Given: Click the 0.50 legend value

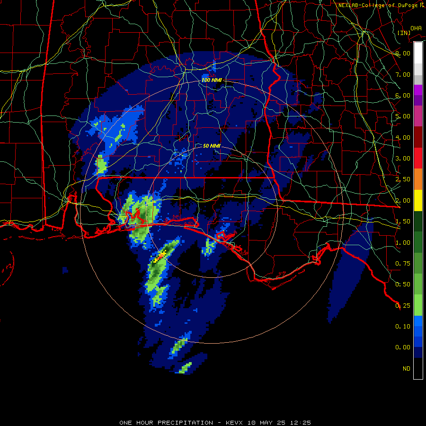Looking at the screenshot, I should pyautogui.click(x=403, y=284).
